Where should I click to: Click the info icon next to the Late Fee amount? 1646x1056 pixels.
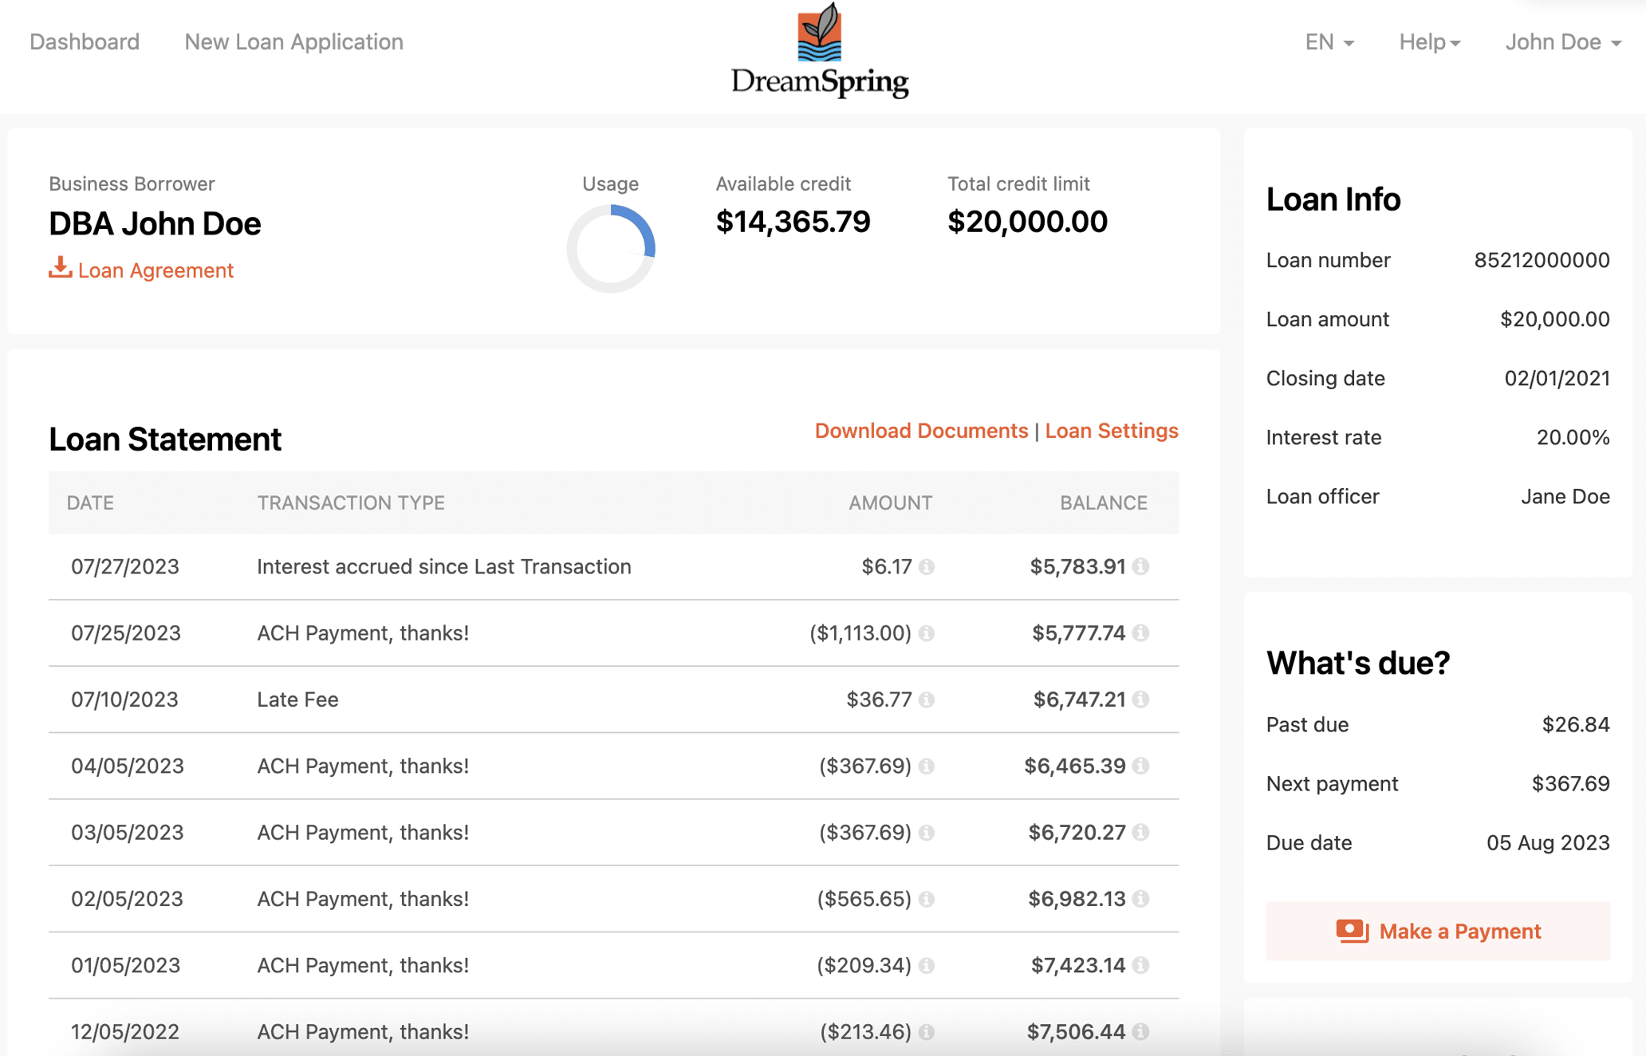[x=926, y=700]
